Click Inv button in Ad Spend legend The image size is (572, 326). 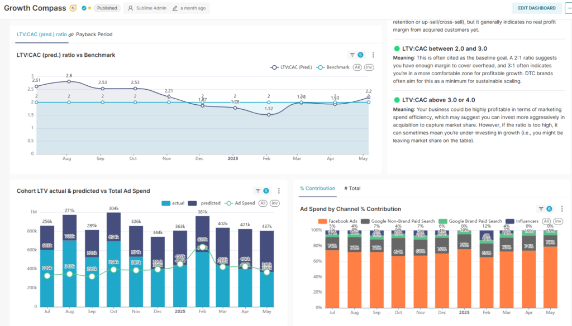click(557, 221)
